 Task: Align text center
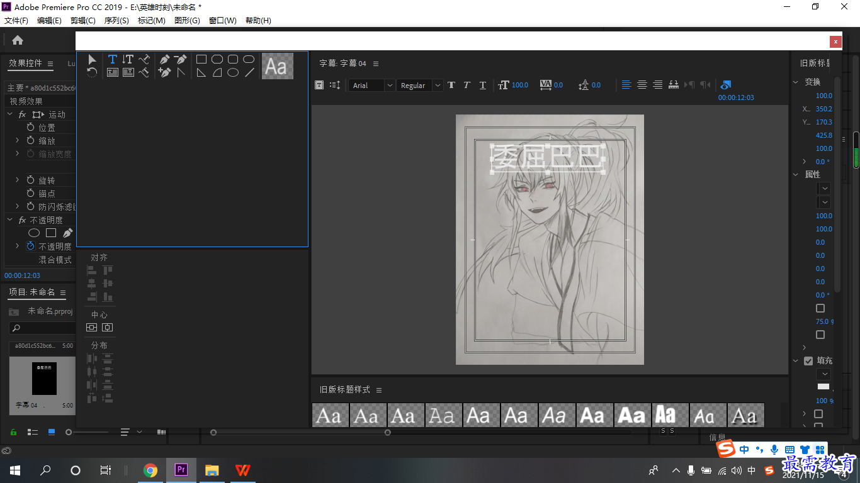642,84
